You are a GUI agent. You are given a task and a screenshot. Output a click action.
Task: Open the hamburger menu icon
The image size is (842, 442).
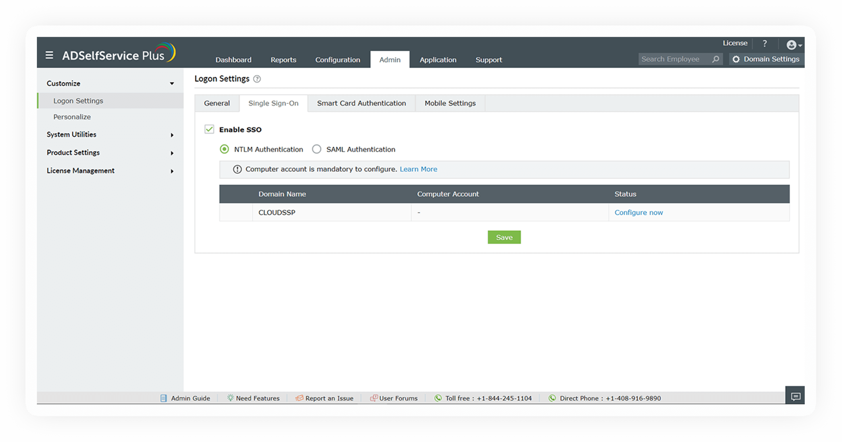point(49,55)
